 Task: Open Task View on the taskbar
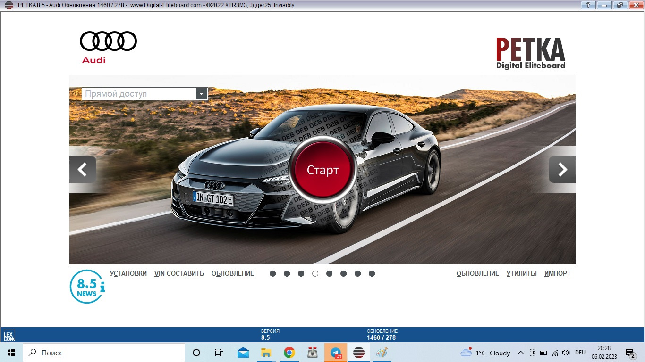point(219,353)
